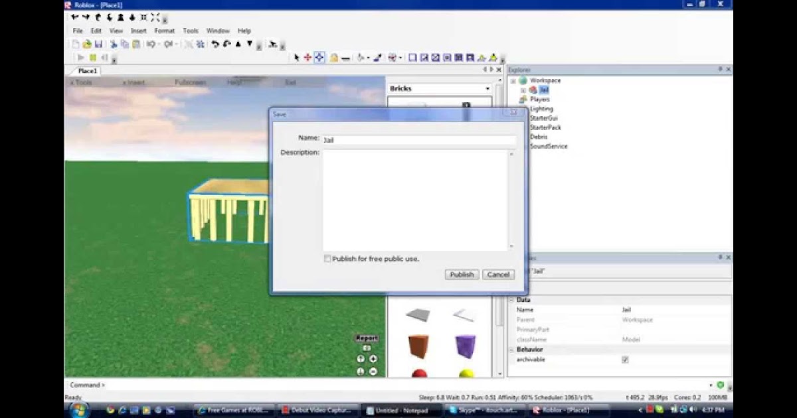Click the Report button in viewport
Screen dimensions: 797x418
367,338
